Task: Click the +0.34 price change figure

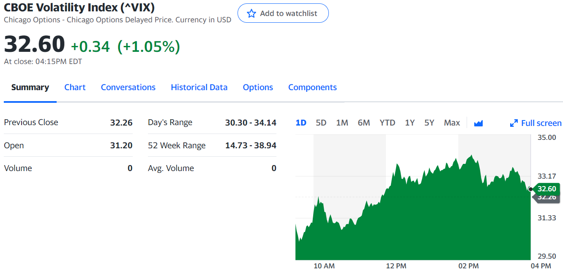Action: pyautogui.click(x=90, y=46)
